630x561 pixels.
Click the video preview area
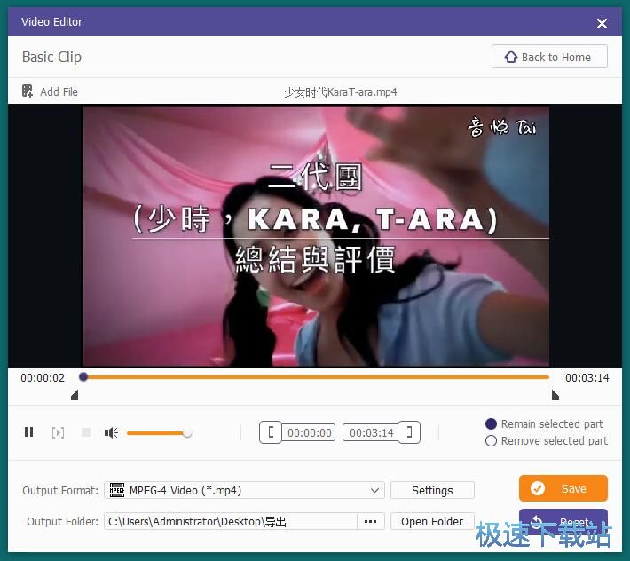(316, 236)
